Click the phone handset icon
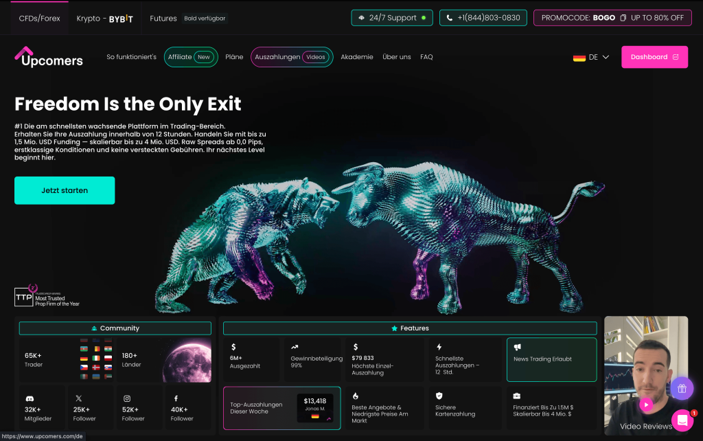This screenshot has height=441, width=703. click(x=449, y=18)
